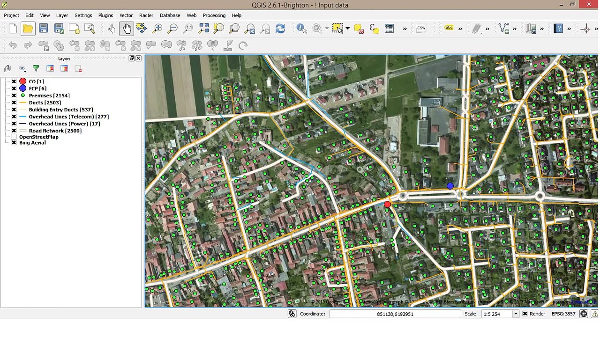600x337 pixels.
Task: Toggle visibility of Premises layer
Action: (14, 95)
